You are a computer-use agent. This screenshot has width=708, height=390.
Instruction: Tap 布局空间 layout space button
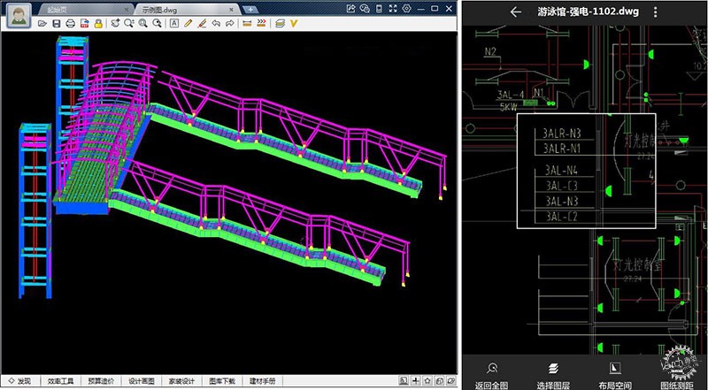(x=614, y=376)
